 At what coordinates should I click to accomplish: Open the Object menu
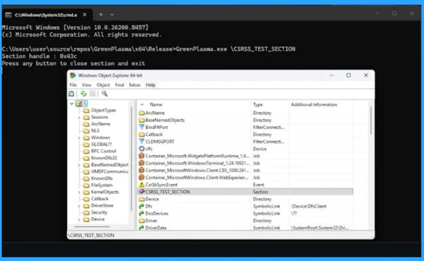pyautogui.click(x=103, y=85)
